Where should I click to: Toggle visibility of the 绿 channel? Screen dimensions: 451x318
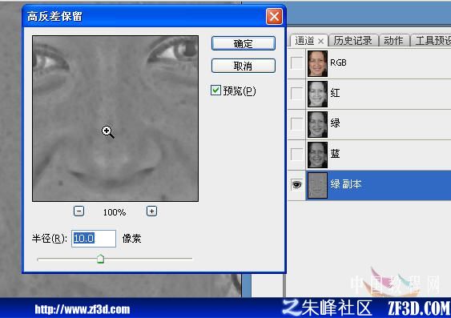(x=296, y=124)
